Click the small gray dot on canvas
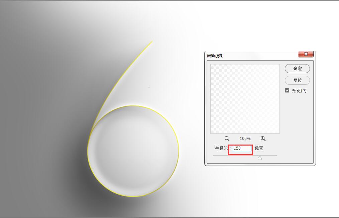Viewport: 339px width, 218px height. [149, 87]
